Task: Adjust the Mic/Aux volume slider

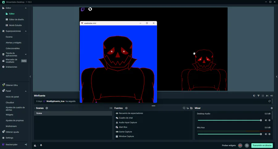Action: tap(230, 134)
